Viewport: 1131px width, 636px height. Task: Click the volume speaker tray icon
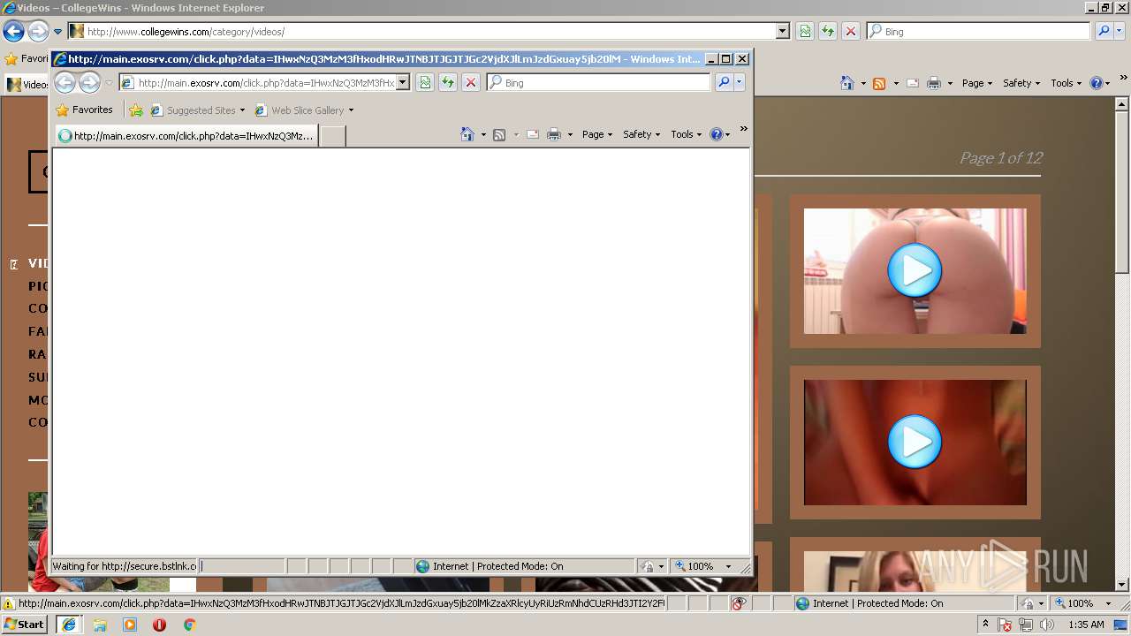(1047, 625)
